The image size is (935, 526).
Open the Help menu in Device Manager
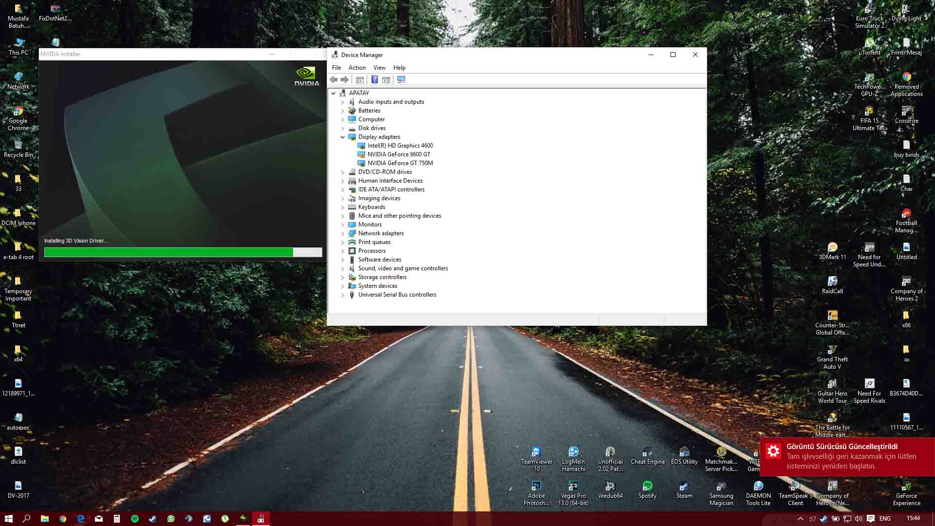point(399,68)
